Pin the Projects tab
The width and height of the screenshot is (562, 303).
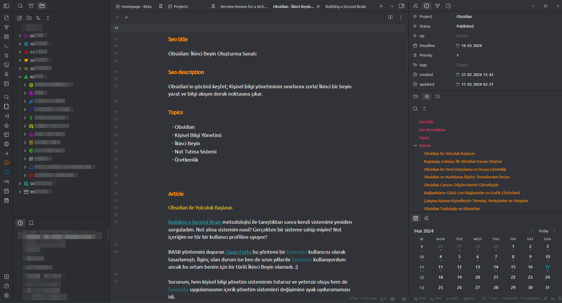coord(213,6)
